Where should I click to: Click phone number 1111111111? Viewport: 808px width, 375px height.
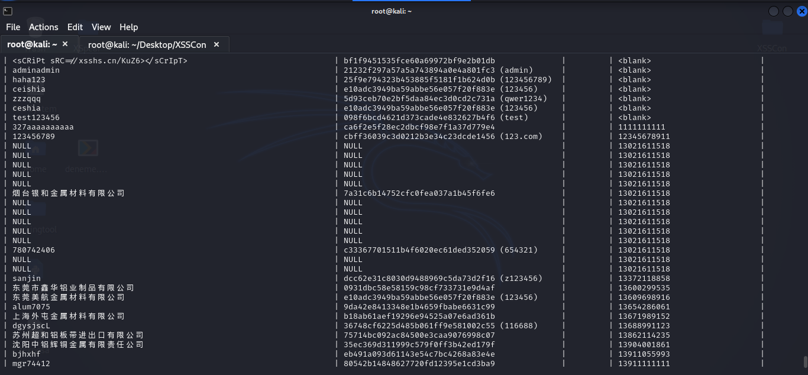coord(642,127)
